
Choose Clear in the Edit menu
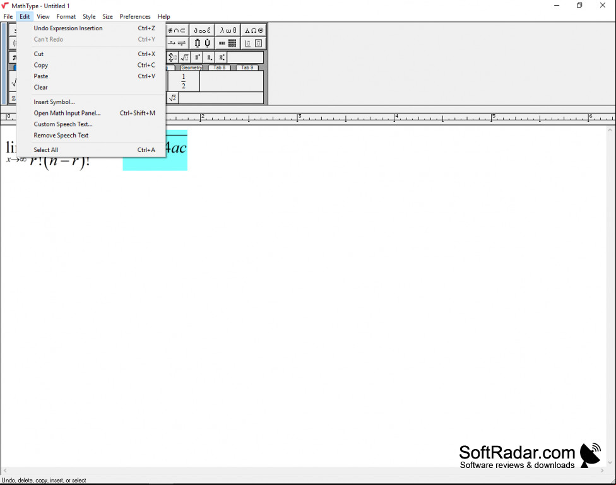[x=91, y=87]
